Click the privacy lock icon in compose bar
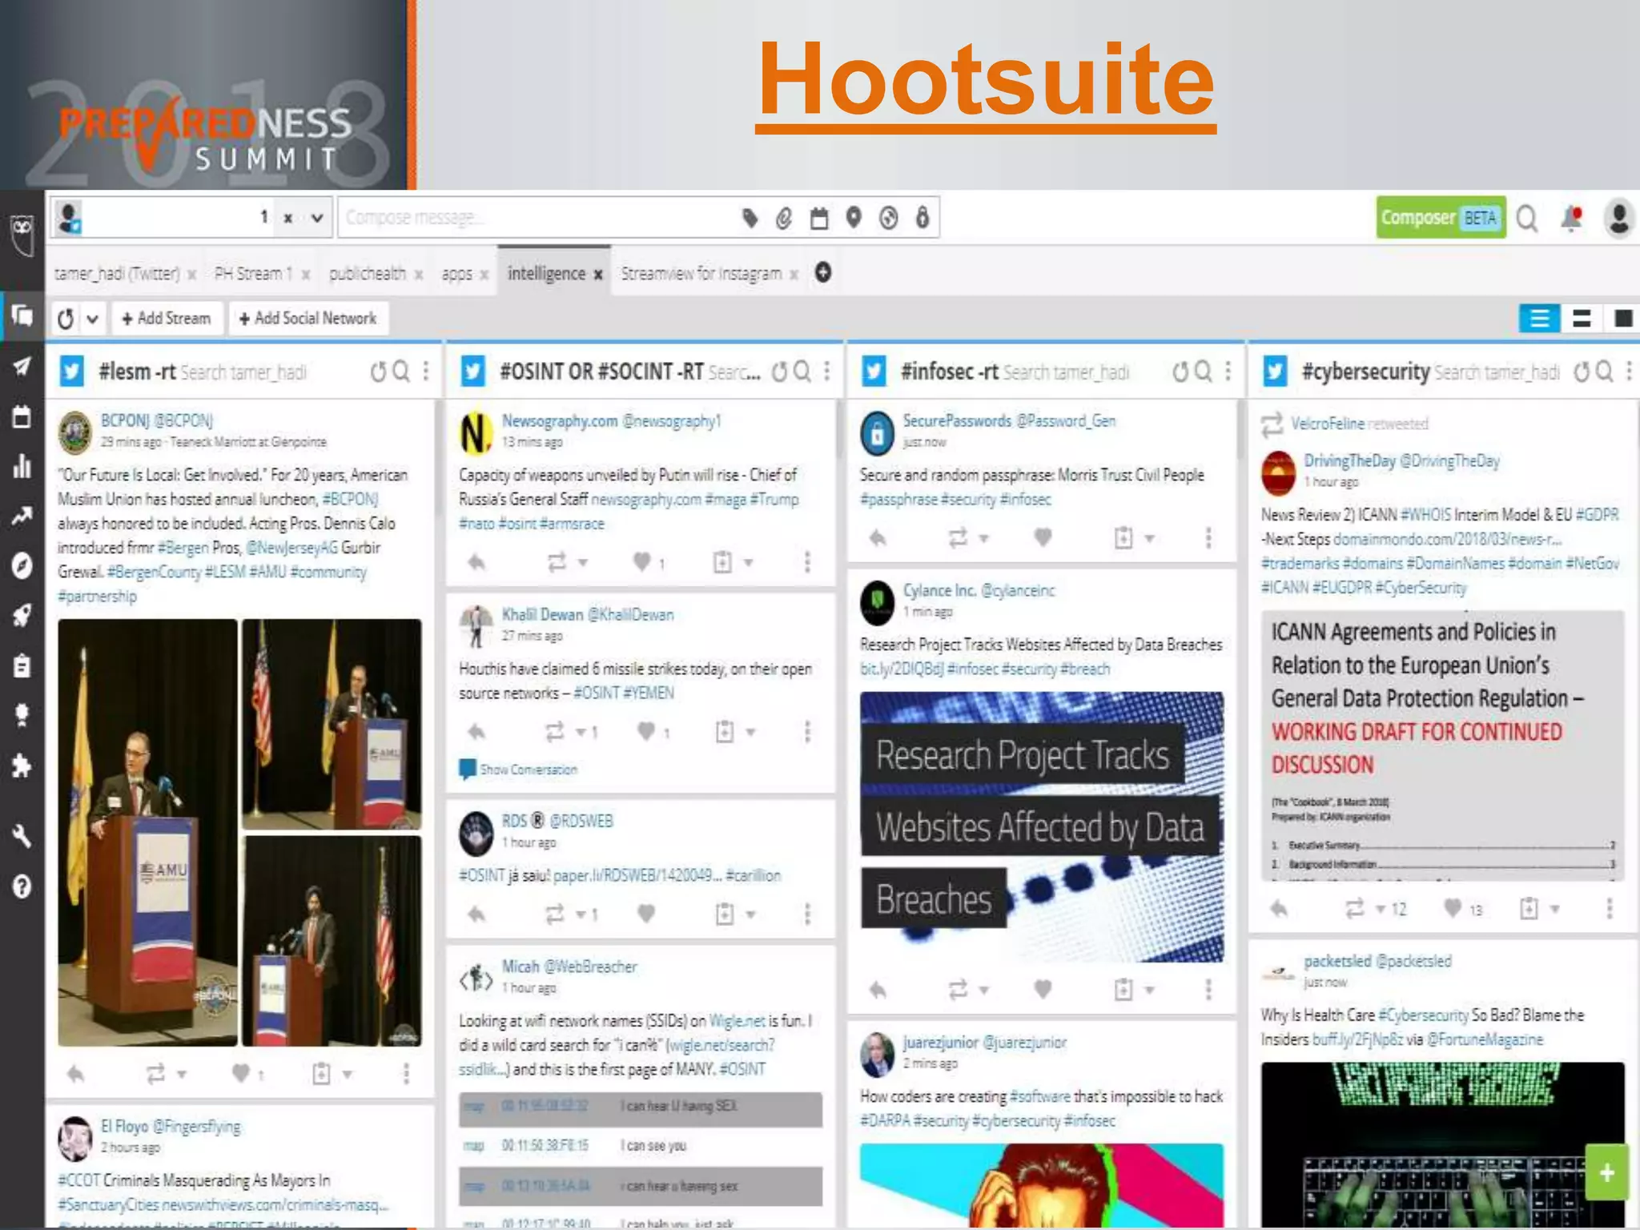 pyautogui.click(x=922, y=218)
